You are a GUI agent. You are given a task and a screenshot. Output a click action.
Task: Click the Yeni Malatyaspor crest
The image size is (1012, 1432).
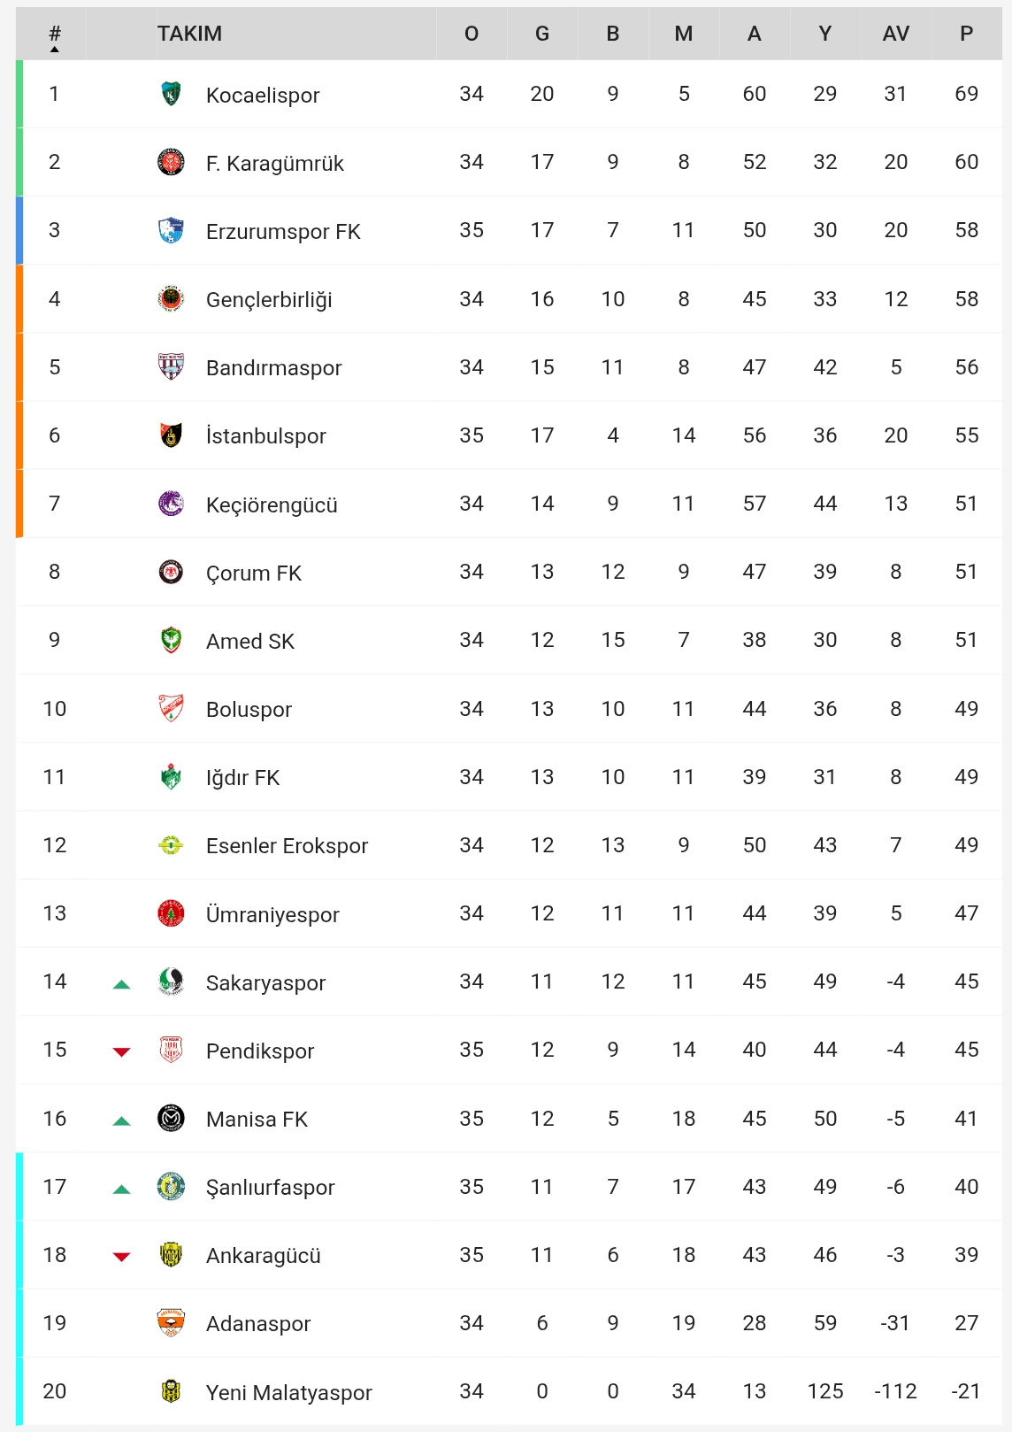(x=171, y=1391)
